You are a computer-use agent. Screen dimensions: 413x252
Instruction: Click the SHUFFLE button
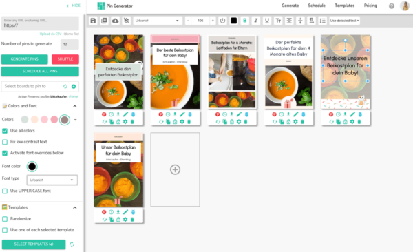tap(65, 59)
